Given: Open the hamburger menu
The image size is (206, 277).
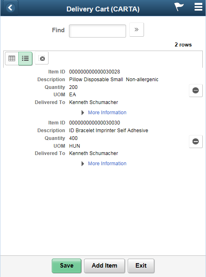Looking at the screenshot, I should click(198, 7).
